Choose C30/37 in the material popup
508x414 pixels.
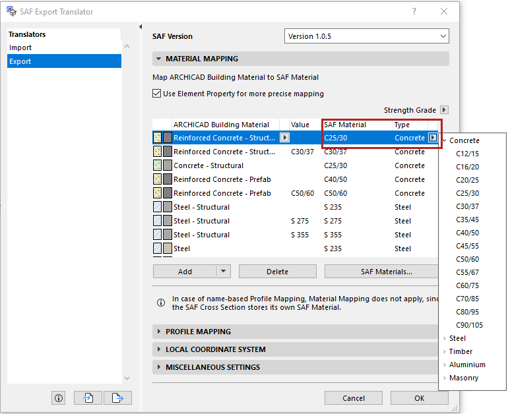[x=467, y=206]
